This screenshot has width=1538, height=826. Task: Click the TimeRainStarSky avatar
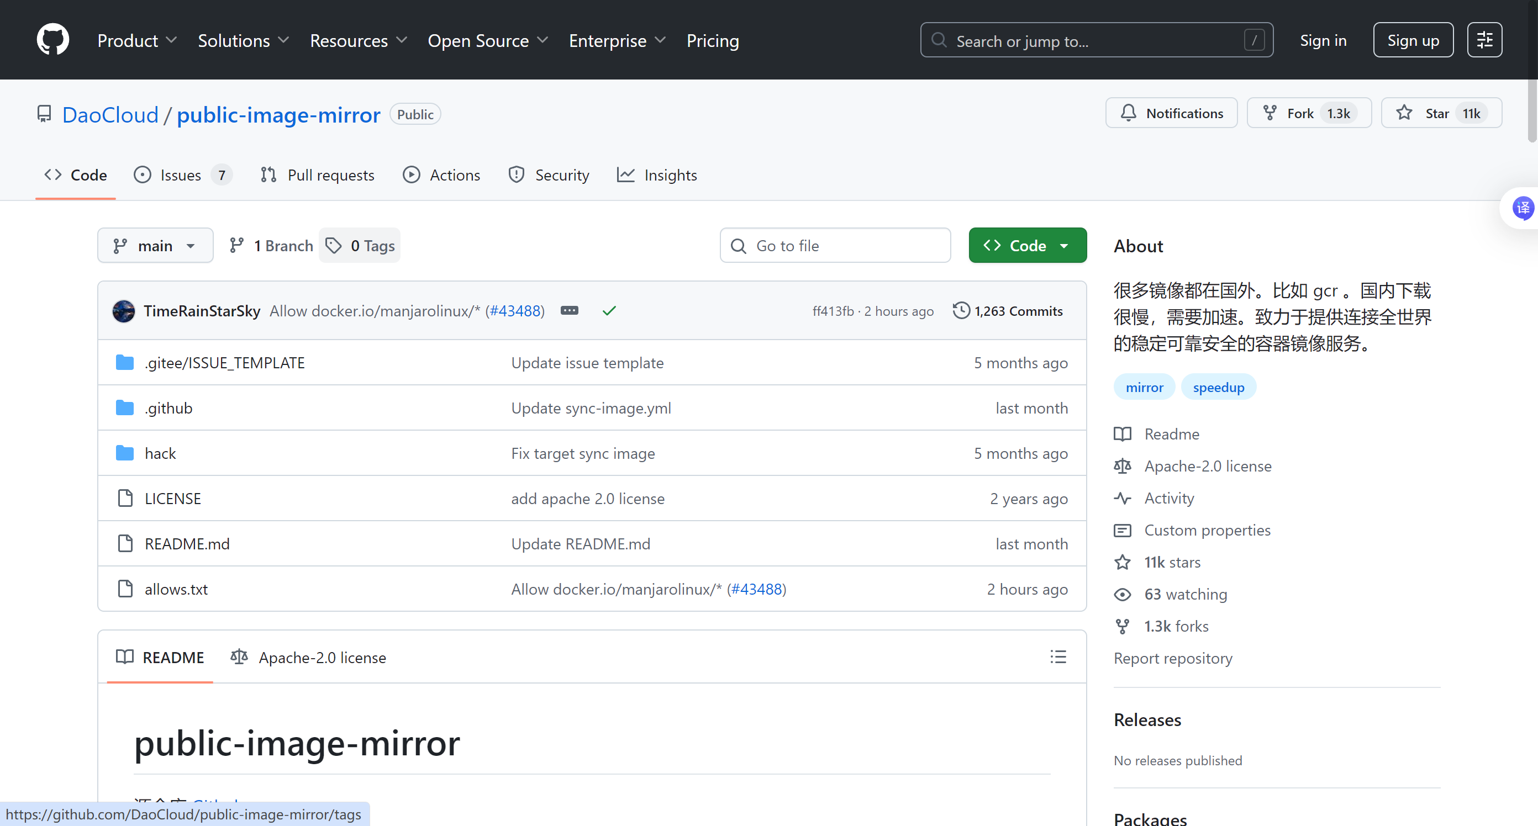[x=124, y=311]
